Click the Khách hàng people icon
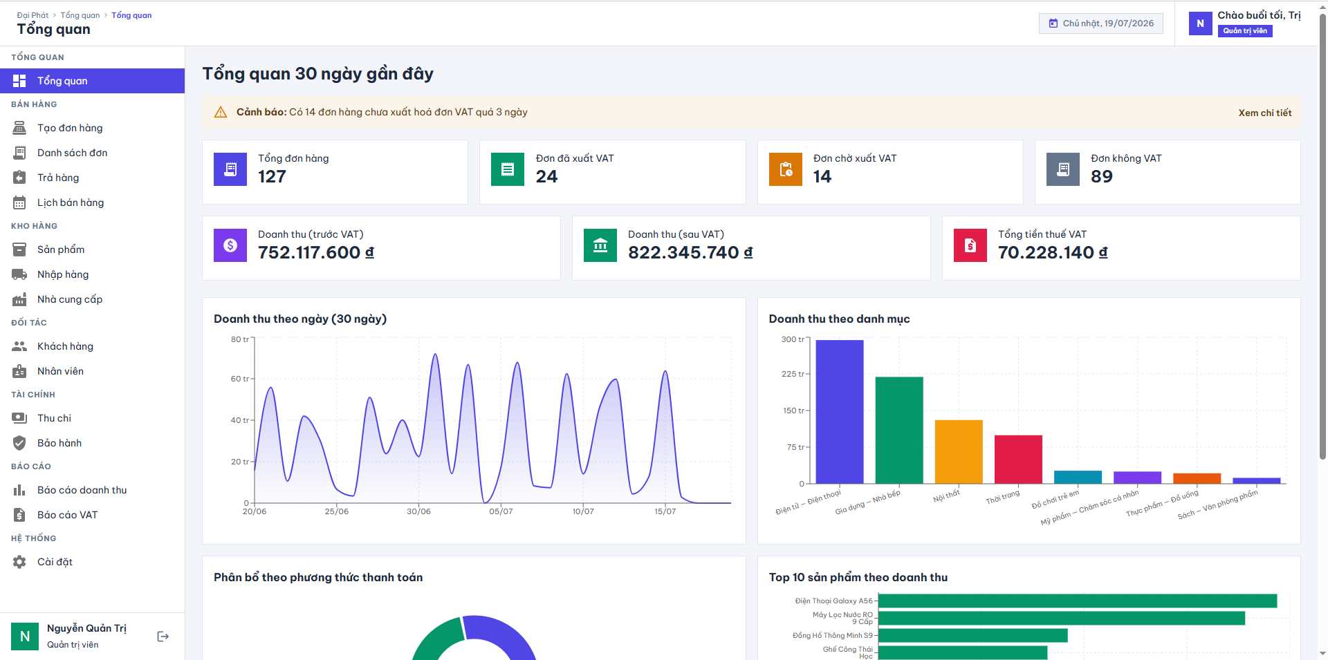Image resolution: width=1328 pixels, height=660 pixels. coord(19,346)
